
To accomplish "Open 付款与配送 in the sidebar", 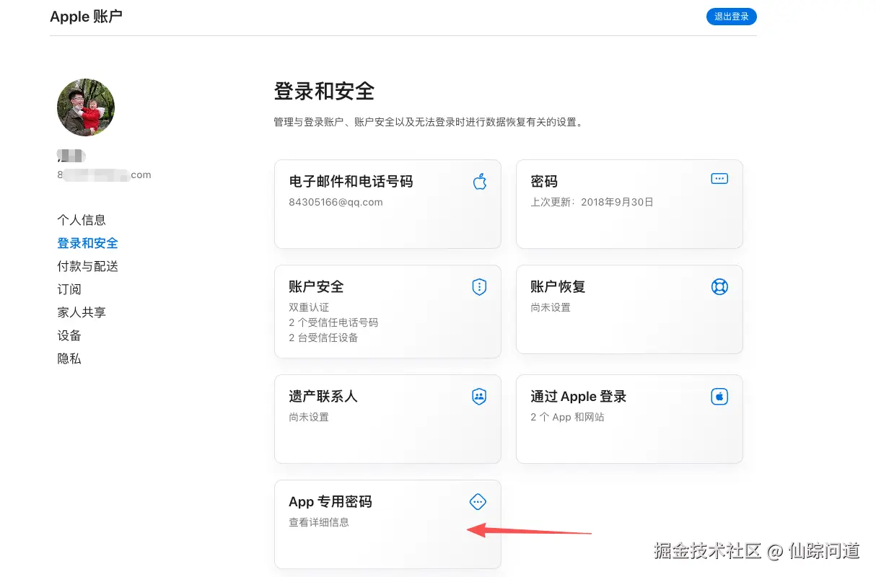I will tap(87, 266).
